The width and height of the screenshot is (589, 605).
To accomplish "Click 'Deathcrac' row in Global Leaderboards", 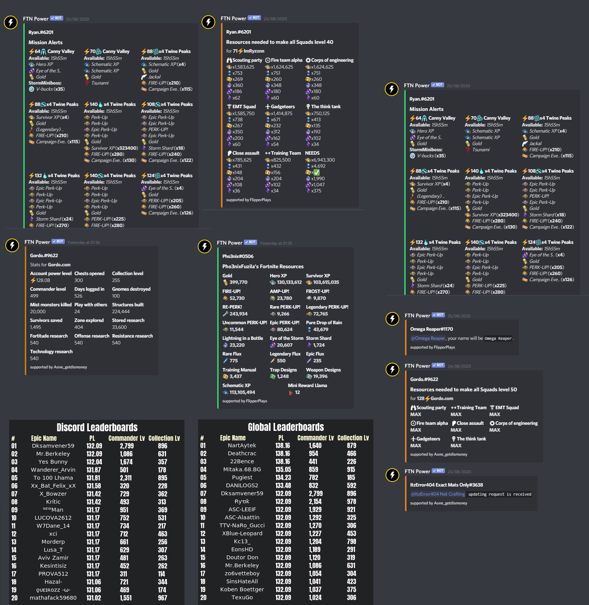I will pyautogui.click(x=286, y=453).
